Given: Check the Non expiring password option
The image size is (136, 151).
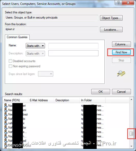Looking at the screenshot, I should [x=10, y=66].
